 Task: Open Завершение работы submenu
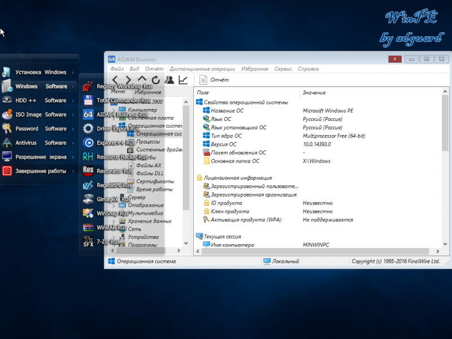coord(40,171)
